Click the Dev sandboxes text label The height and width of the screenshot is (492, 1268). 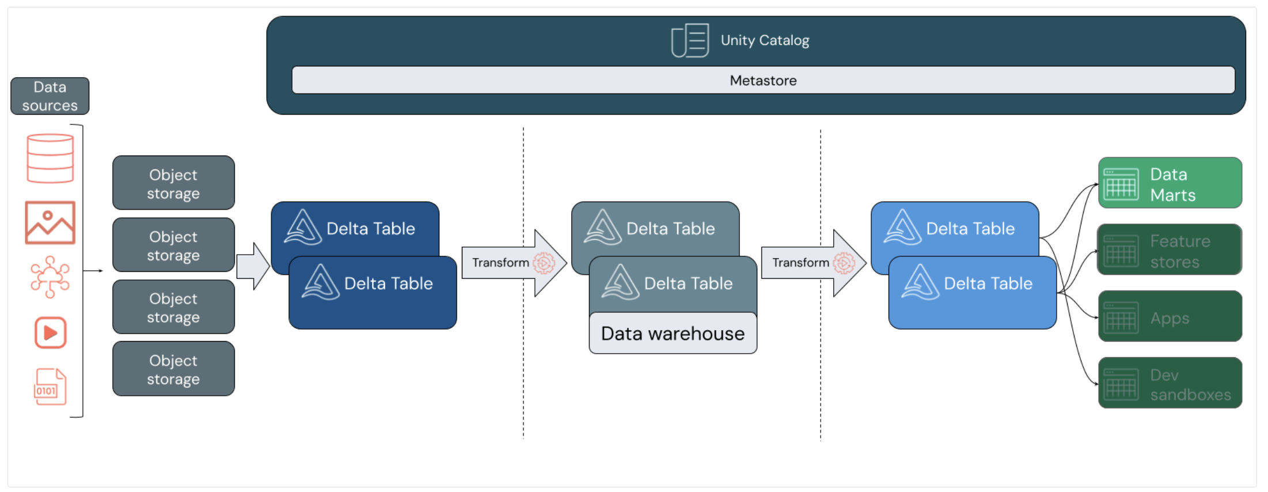point(1190,385)
